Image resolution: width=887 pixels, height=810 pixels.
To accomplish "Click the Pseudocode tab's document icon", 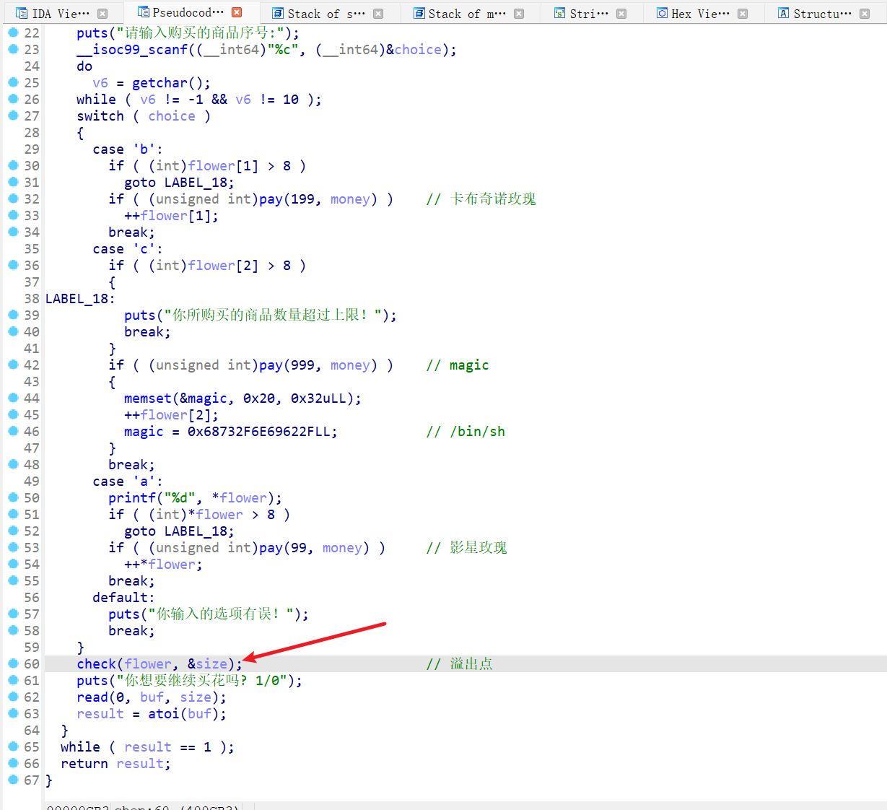I will [143, 12].
